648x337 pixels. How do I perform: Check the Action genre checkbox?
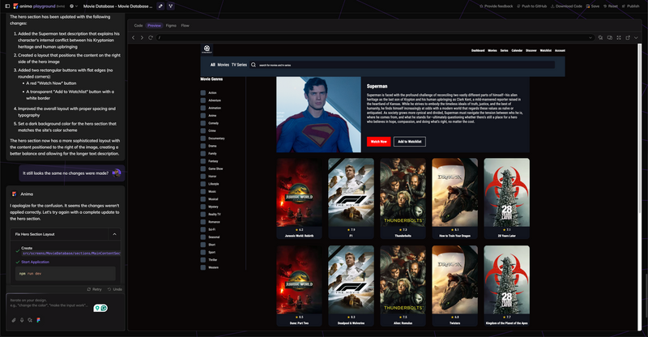[203, 92]
